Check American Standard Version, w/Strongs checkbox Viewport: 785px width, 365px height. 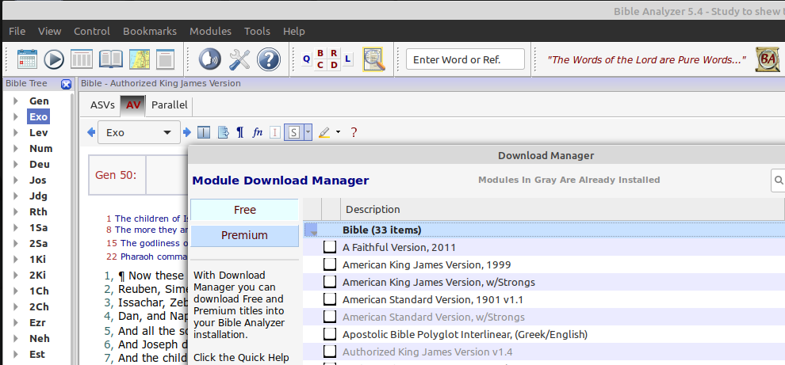[329, 317]
